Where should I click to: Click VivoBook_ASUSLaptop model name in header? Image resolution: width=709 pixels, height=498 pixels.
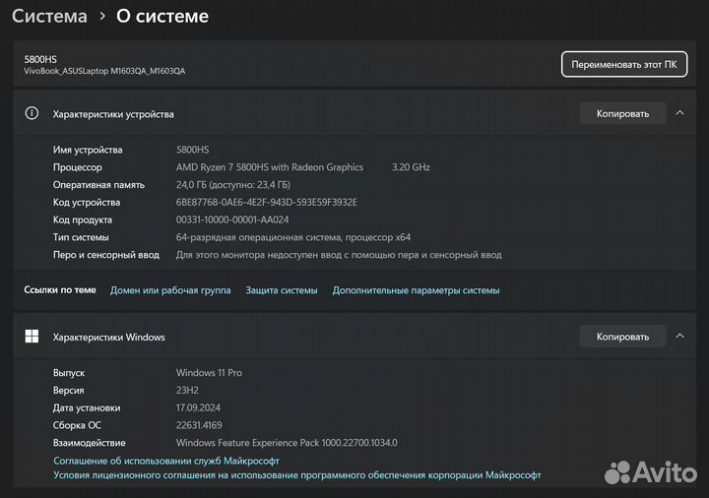pos(104,71)
